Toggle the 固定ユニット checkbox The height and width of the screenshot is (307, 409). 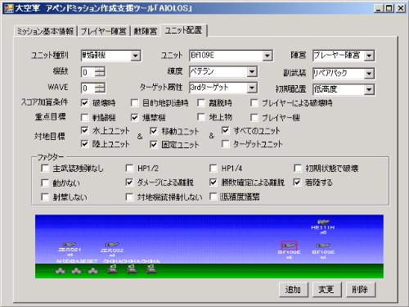[154, 144]
